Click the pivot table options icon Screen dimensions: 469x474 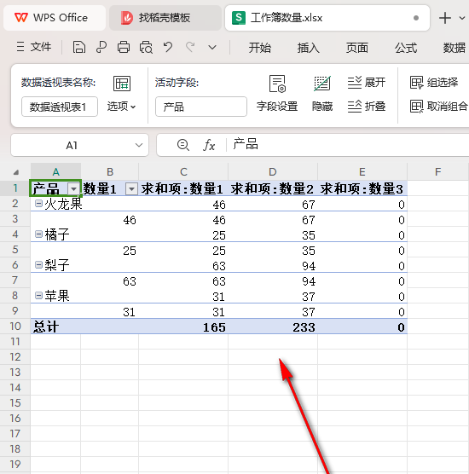[x=122, y=84]
